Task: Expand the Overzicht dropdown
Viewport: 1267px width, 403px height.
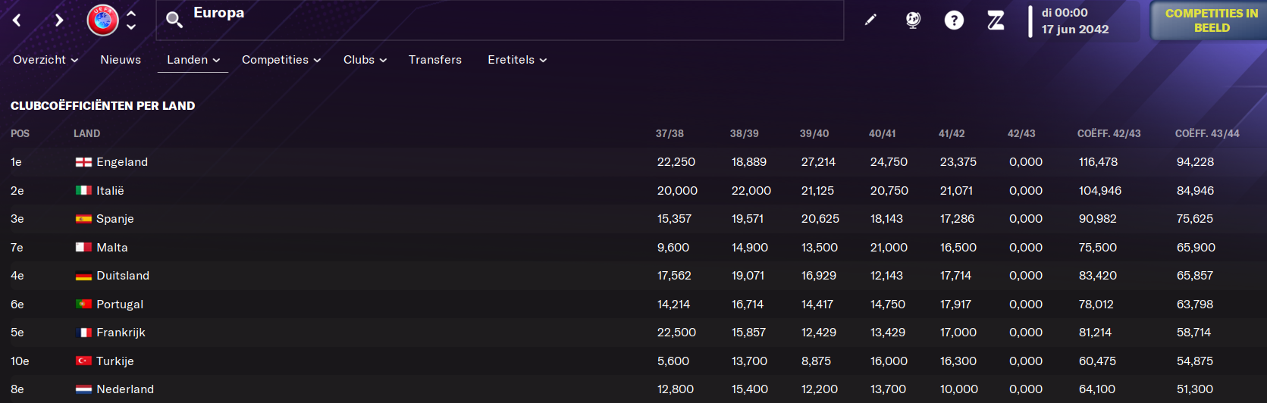Action: pos(45,60)
